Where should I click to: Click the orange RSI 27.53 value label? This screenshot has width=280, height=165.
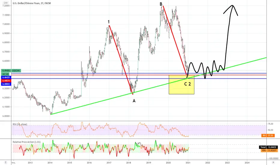[268, 136]
